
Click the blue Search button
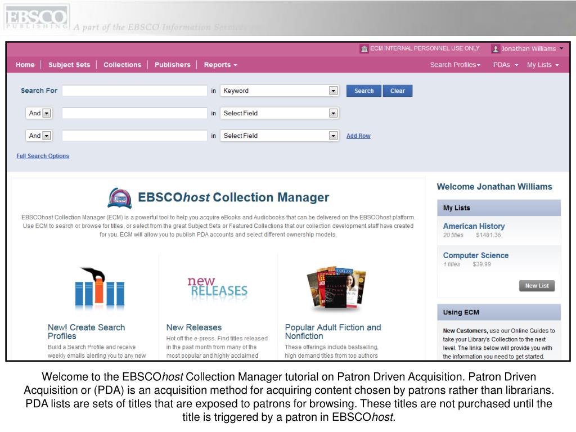pos(364,91)
